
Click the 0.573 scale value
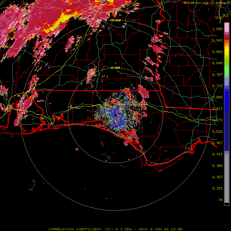(x=217, y=120)
